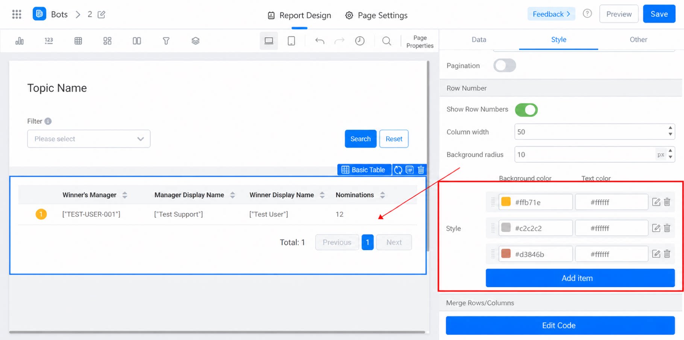Screen dimensions: 684x340
Task: Click the Background radius input field
Action: (585, 155)
